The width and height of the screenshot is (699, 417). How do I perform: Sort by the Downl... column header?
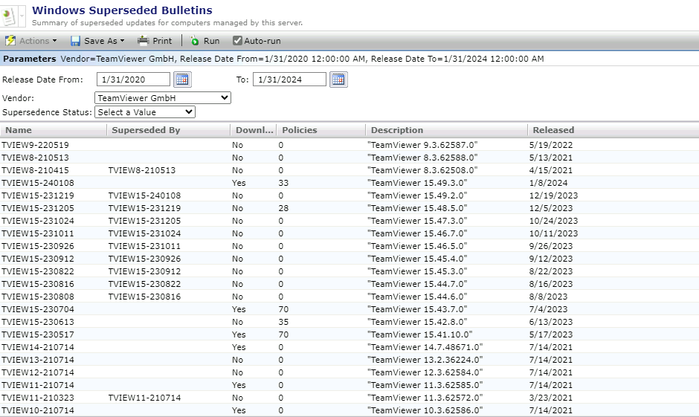(x=254, y=130)
